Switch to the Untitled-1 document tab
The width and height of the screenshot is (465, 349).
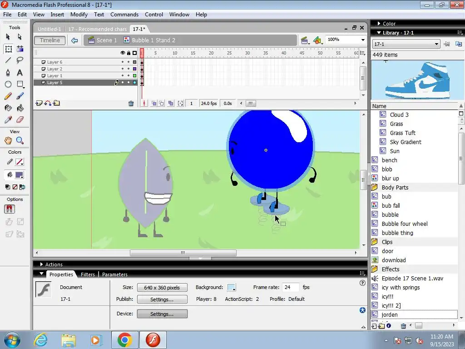[x=49, y=29]
